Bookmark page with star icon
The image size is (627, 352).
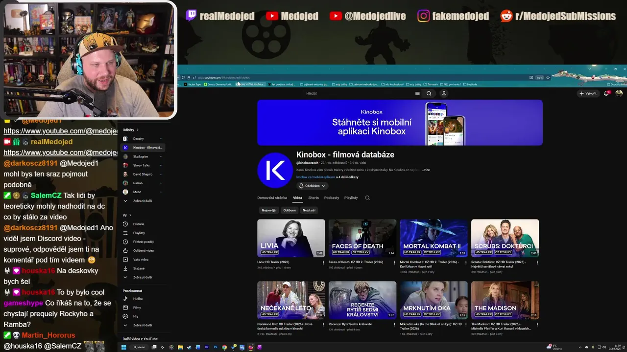pos(548,77)
